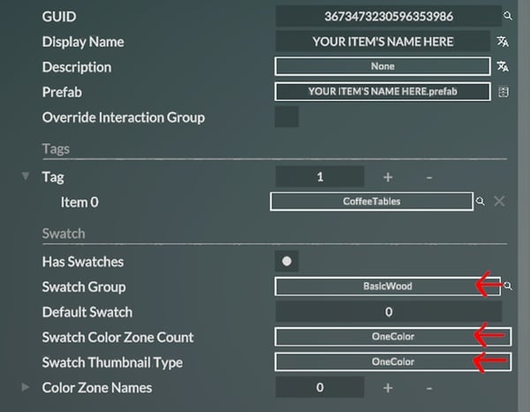Click the Description None field
Screen dimensions: 530x412
382,66
